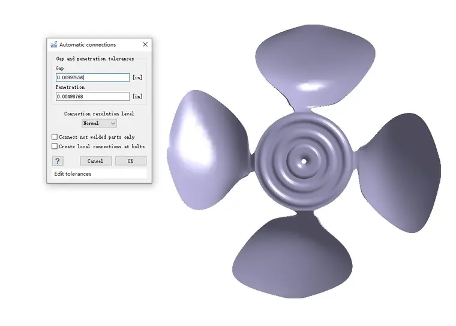
Task: Click the Automatic connections dialog title icon
Action: point(54,44)
